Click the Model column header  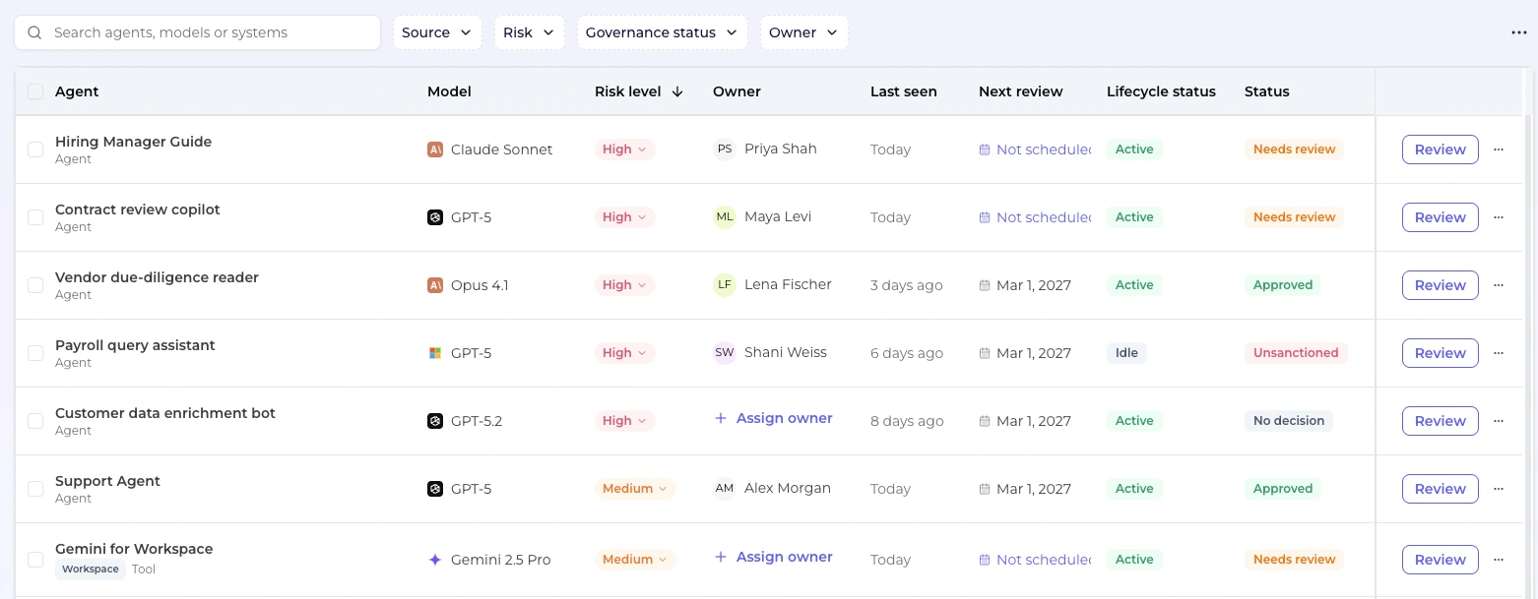tap(449, 91)
